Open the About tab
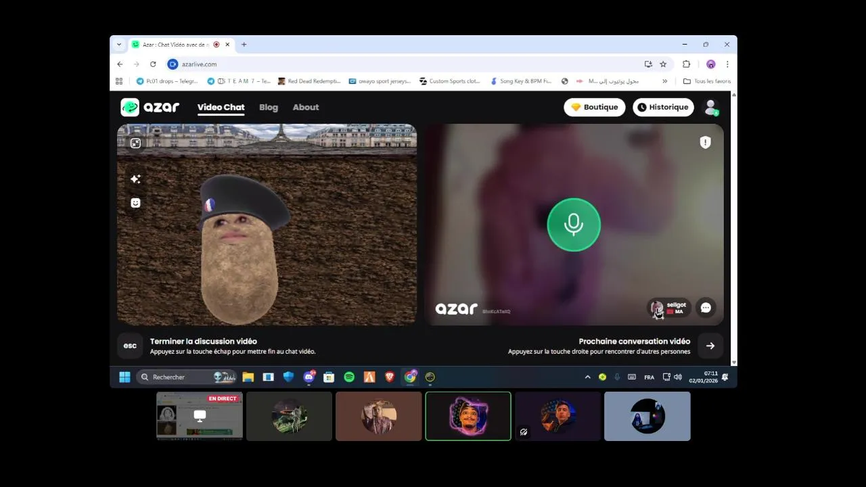The image size is (866, 487). [x=306, y=108]
